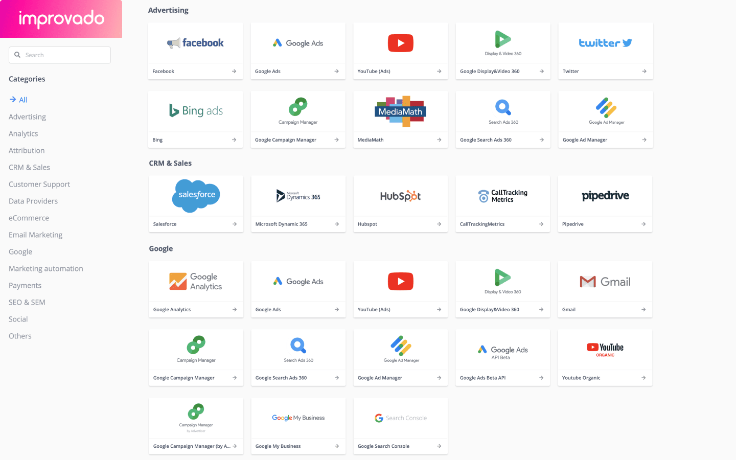This screenshot has width=736, height=460.
Task: Click the Google Analytics logo
Action: pos(196,282)
